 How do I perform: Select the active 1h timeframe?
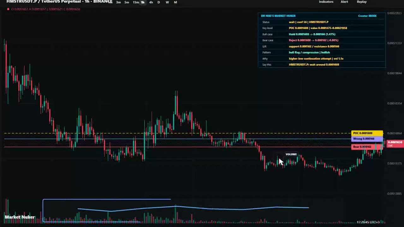click(143, 2)
